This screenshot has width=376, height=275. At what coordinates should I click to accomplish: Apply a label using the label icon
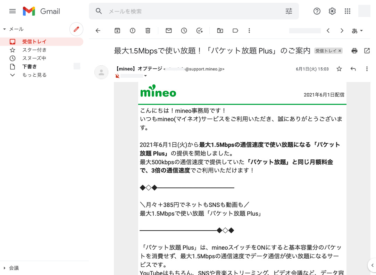pos(235,31)
